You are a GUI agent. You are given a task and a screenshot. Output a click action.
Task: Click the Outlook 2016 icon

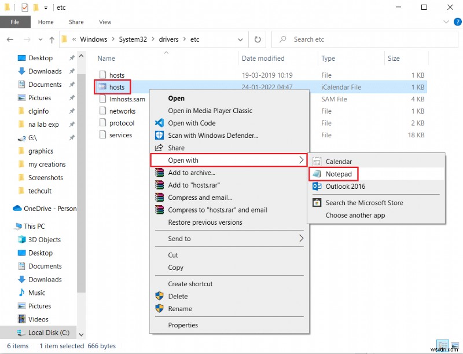317,187
